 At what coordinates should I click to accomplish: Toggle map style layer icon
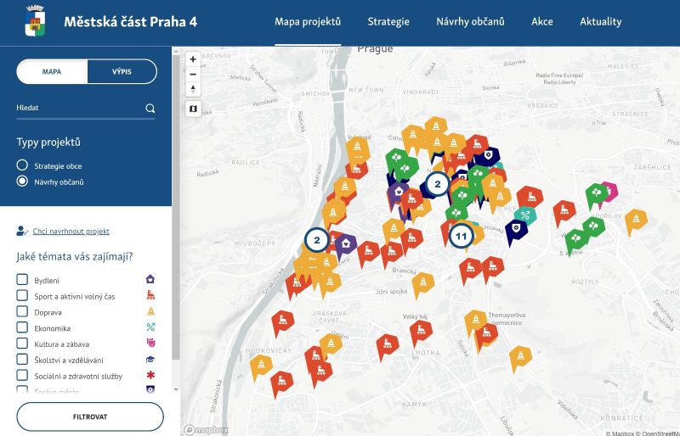[193, 109]
